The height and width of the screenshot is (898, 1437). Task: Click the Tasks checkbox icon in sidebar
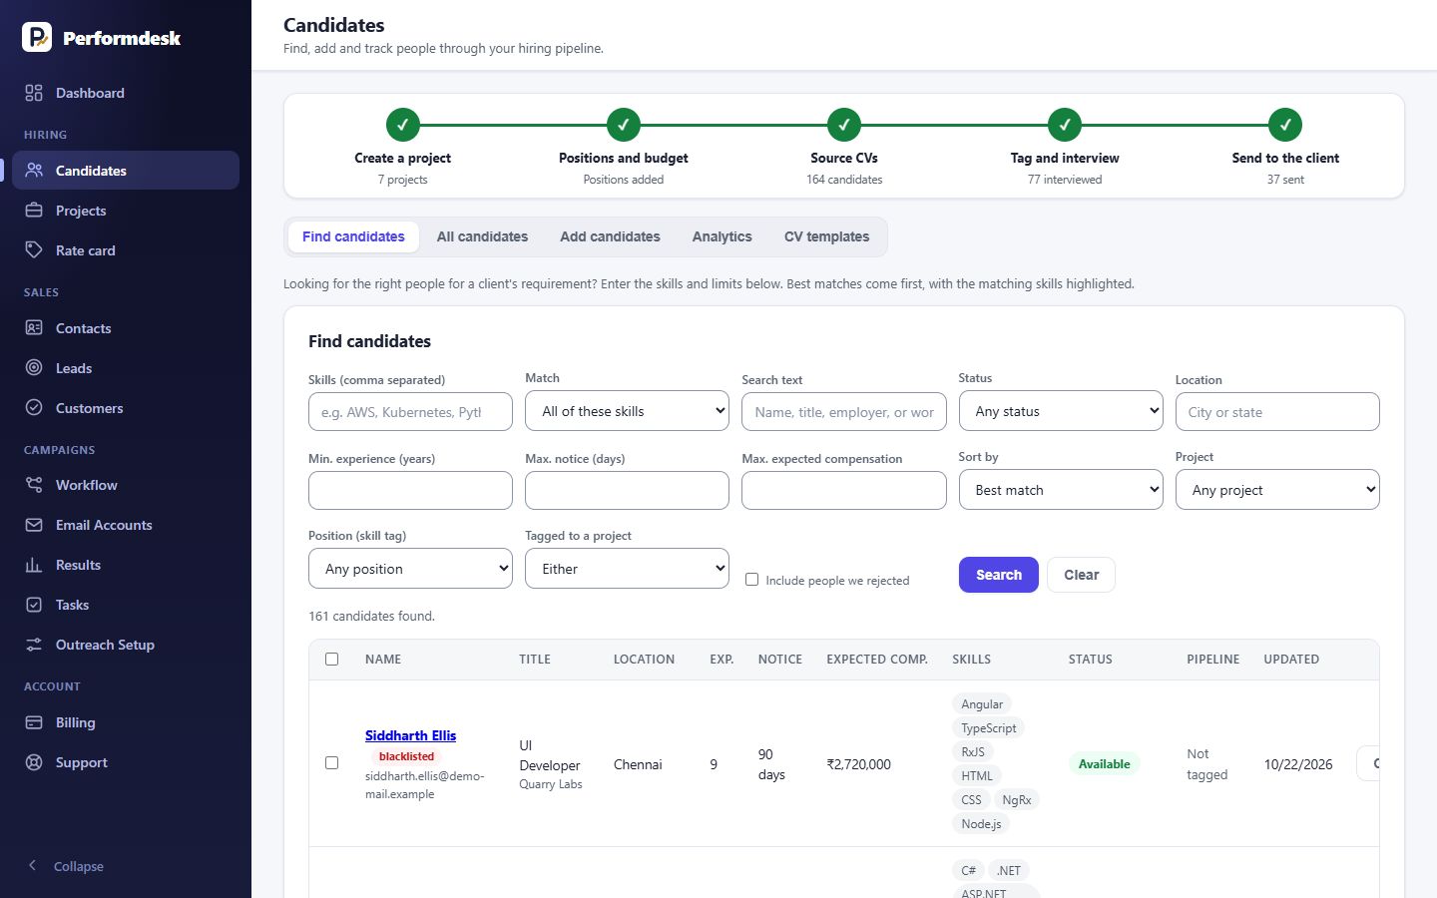pos(34,605)
